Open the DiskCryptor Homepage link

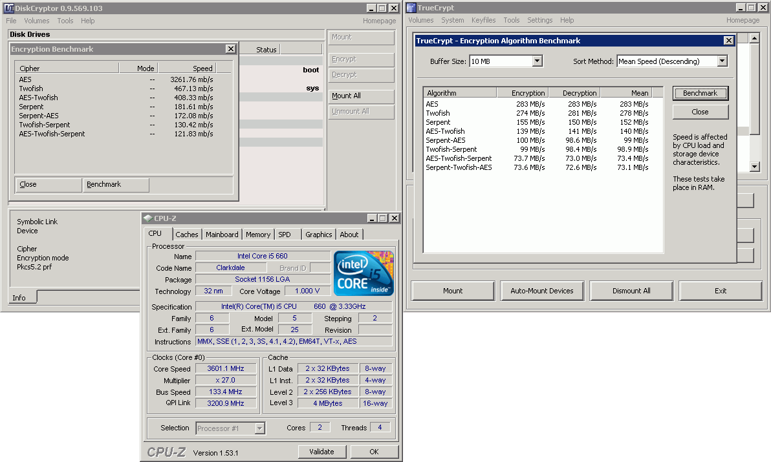[x=379, y=21]
